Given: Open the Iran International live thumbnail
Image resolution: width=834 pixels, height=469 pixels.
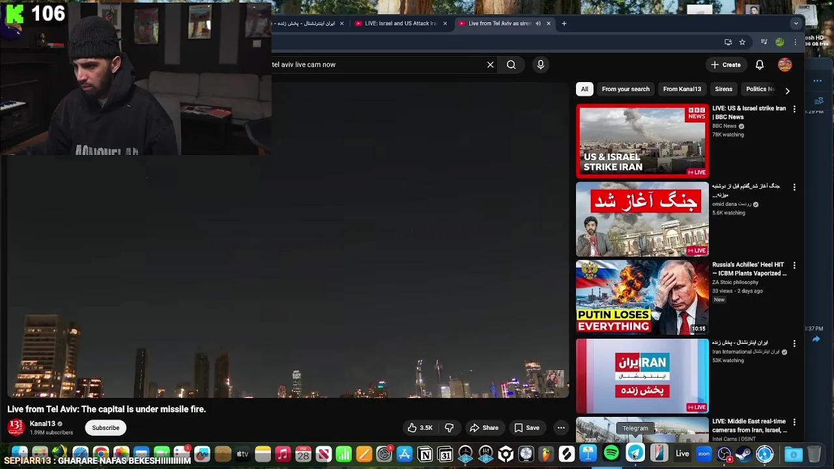Looking at the screenshot, I should 642,376.
